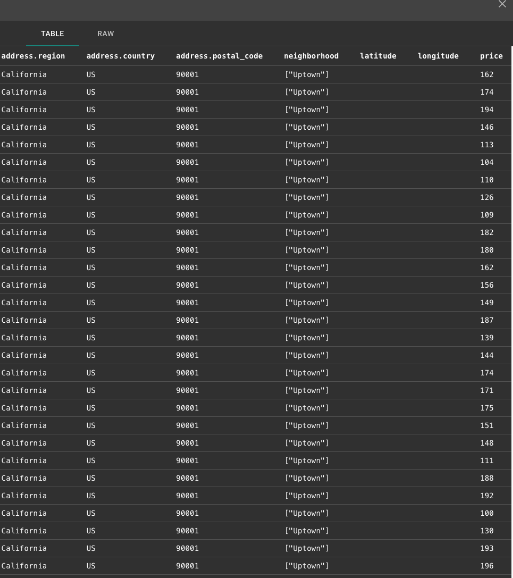The width and height of the screenshot is (513, 578).
Task: Sort by the address.postal_code column header
Action: point(219,56)
